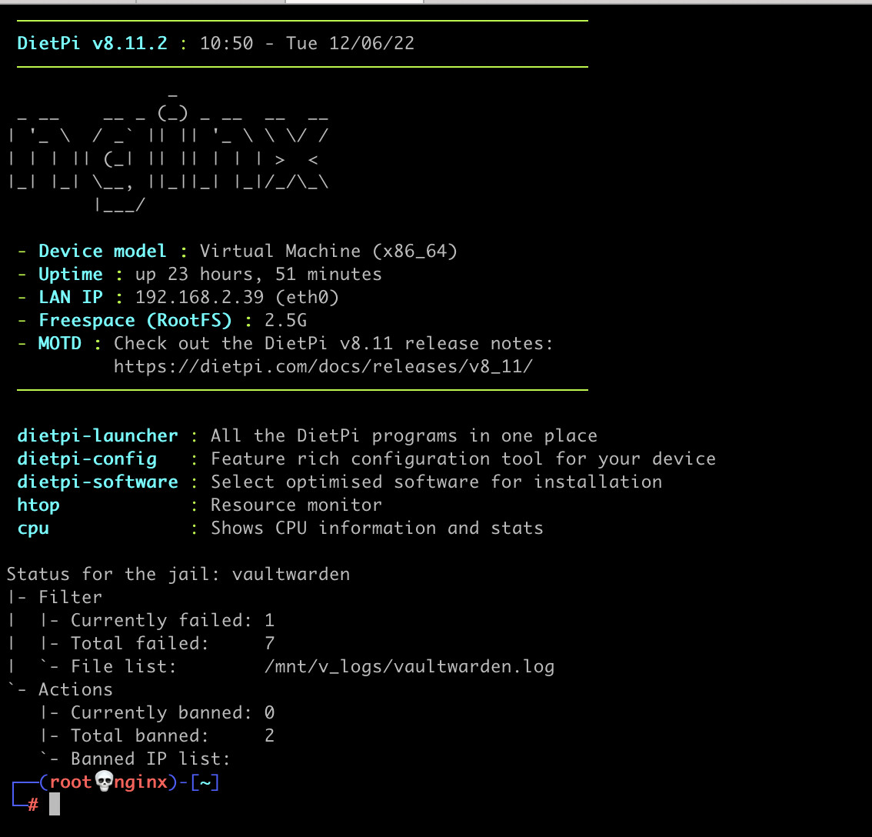Click the '[~]' working directory indicator

(x=205, y=782)
